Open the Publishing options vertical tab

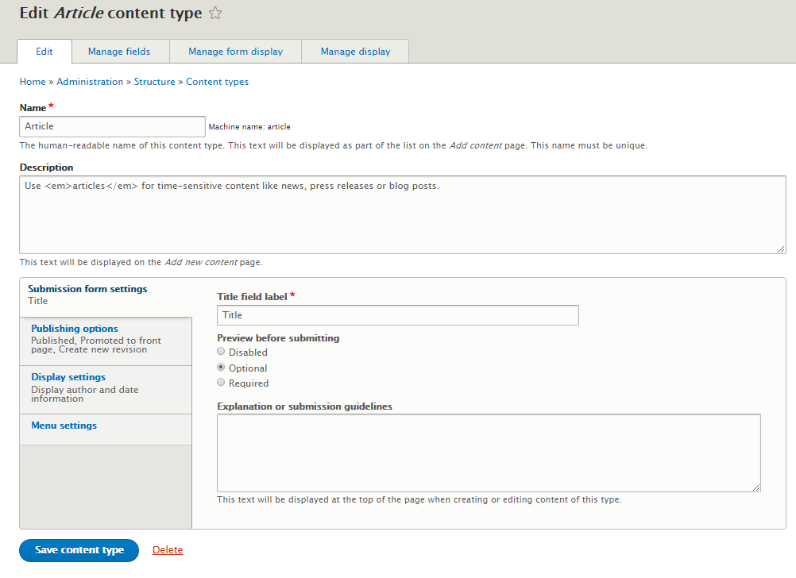pos(106,341)
